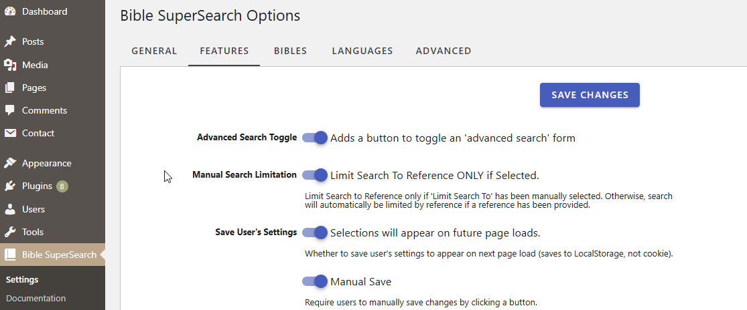The height and width of the screenshot is (310, 747).
Task: Click the Plugins plug icon
Action: click(10, 186)
